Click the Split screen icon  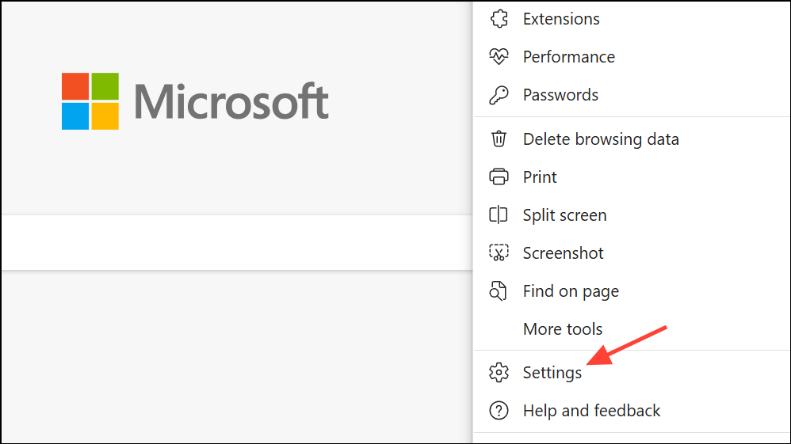click(499, 214)
